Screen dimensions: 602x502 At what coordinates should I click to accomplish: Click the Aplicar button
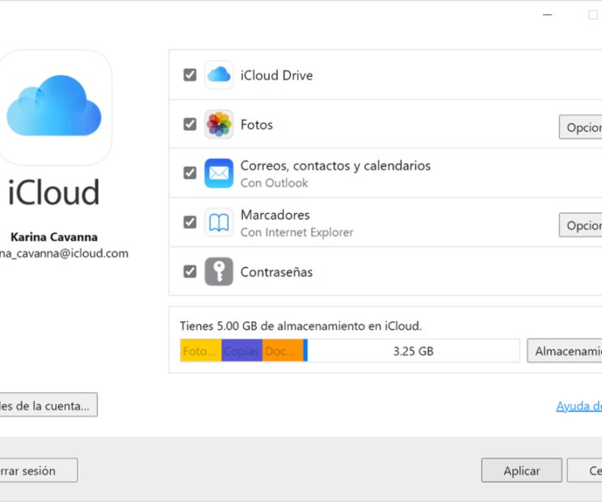(x=522, y=471)
